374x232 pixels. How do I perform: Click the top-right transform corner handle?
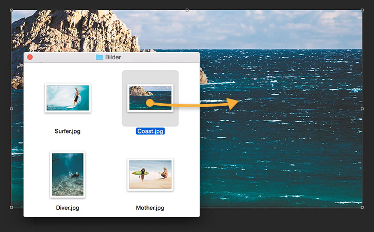(x=362, y=10)
